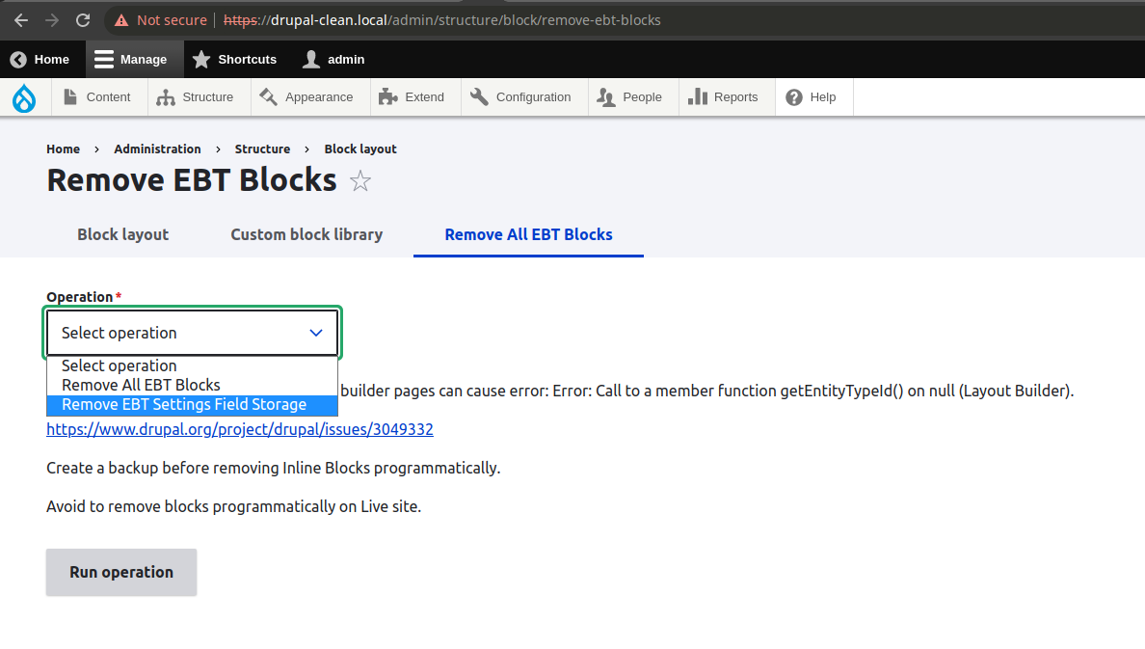Open the admin user menu
This screenshot has width=1145, height=649.
333,59
